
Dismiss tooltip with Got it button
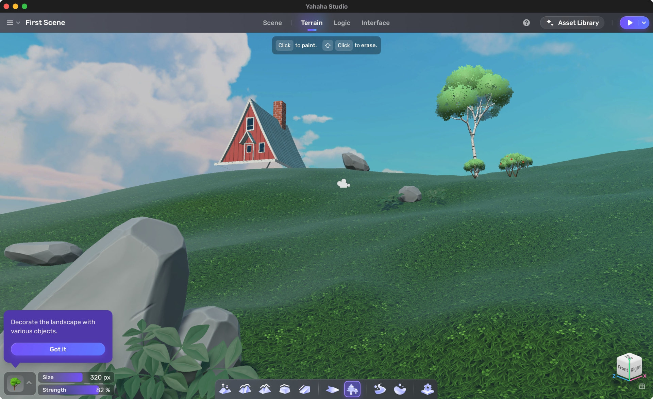(58, 349)
